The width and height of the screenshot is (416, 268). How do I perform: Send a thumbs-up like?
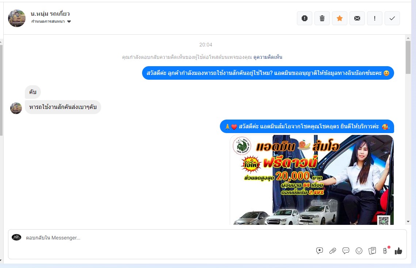pos(398,251)
